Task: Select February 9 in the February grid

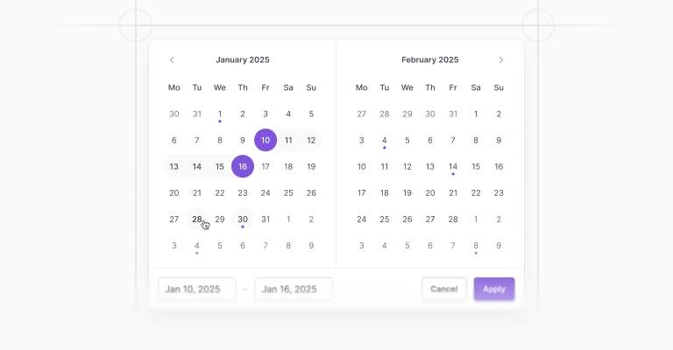Action: [x=499, y=140]
